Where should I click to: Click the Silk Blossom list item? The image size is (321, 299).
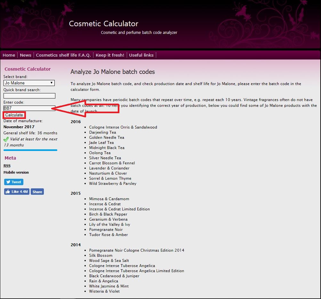pyautogui.click(x=101, y=256)
